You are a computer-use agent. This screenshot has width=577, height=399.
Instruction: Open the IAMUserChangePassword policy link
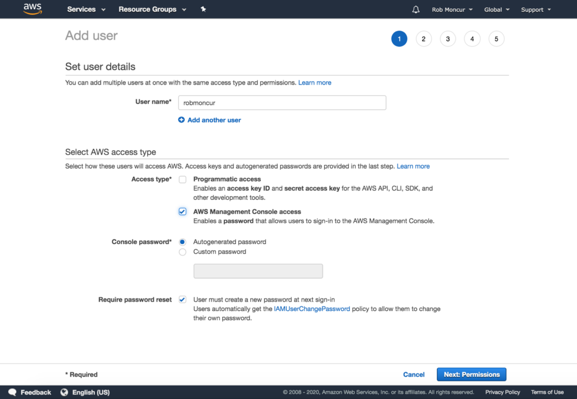[312, 309]
